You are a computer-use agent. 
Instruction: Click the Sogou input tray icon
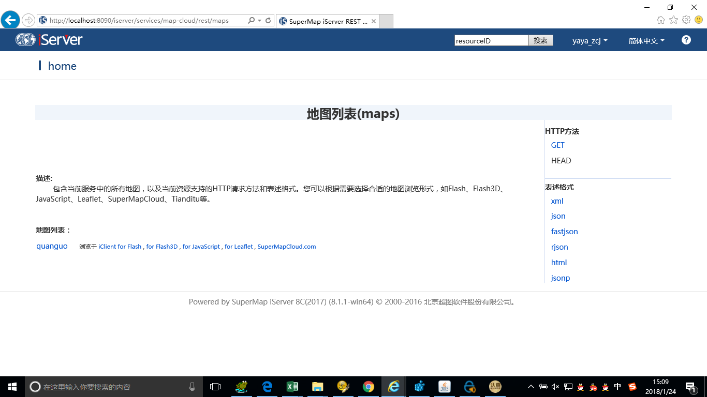point(632,387)
